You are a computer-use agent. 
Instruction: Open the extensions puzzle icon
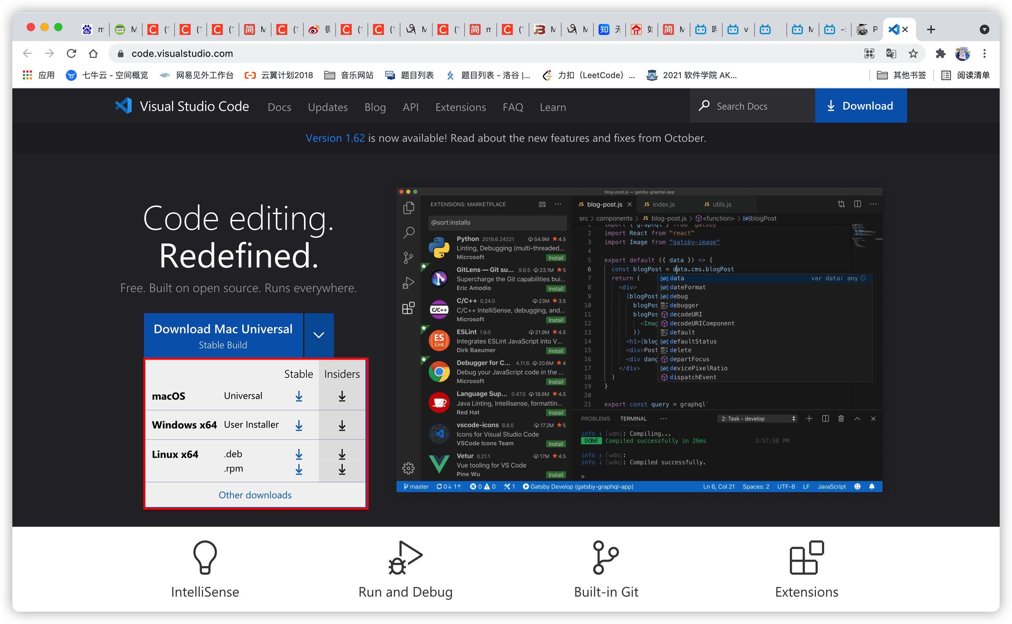941,53
